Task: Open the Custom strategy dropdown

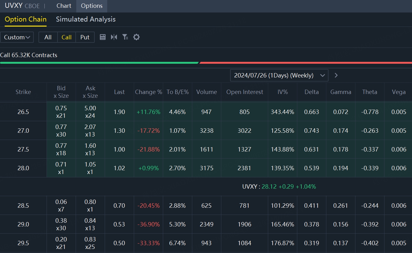Action: (x=17, y=37)
